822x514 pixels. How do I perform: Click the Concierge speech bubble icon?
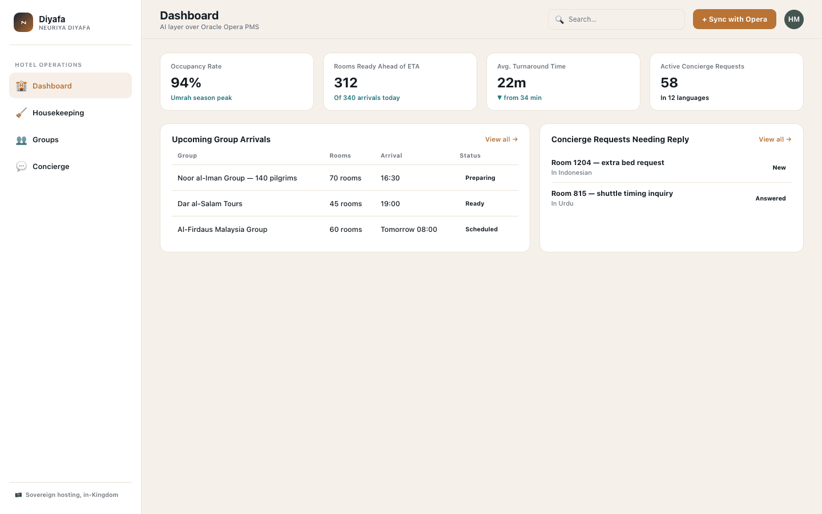click(x=21, y=166)
